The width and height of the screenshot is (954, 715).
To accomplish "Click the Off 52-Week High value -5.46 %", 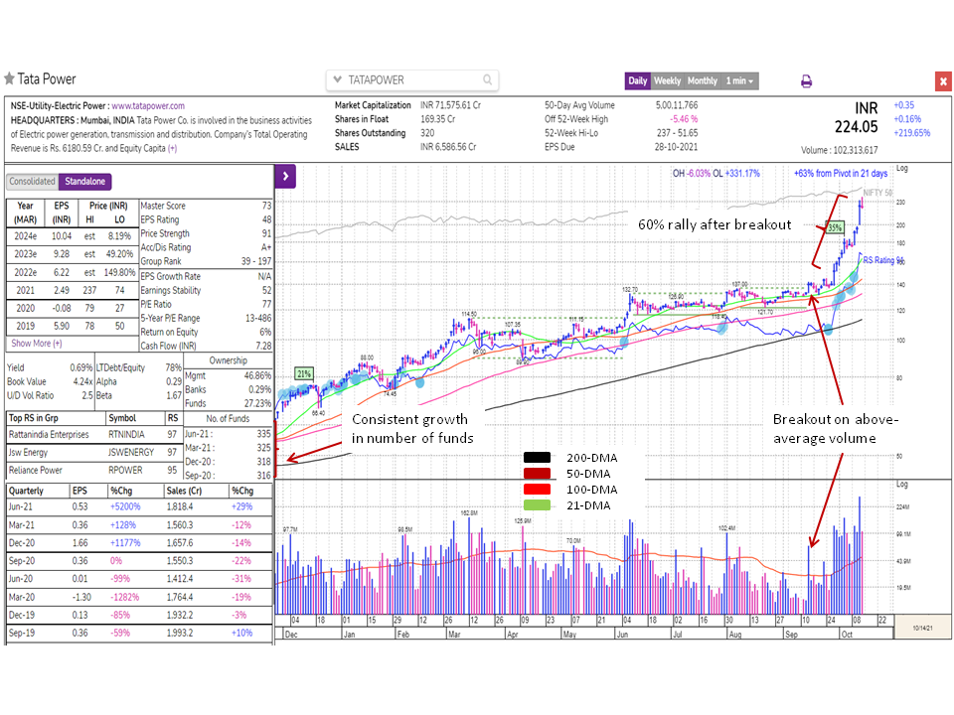I will point(684,119).
